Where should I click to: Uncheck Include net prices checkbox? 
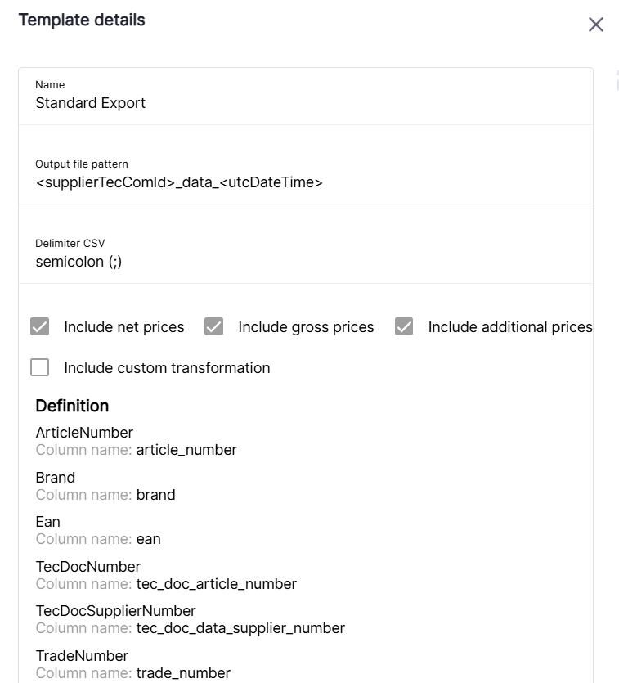coord(40,327)
